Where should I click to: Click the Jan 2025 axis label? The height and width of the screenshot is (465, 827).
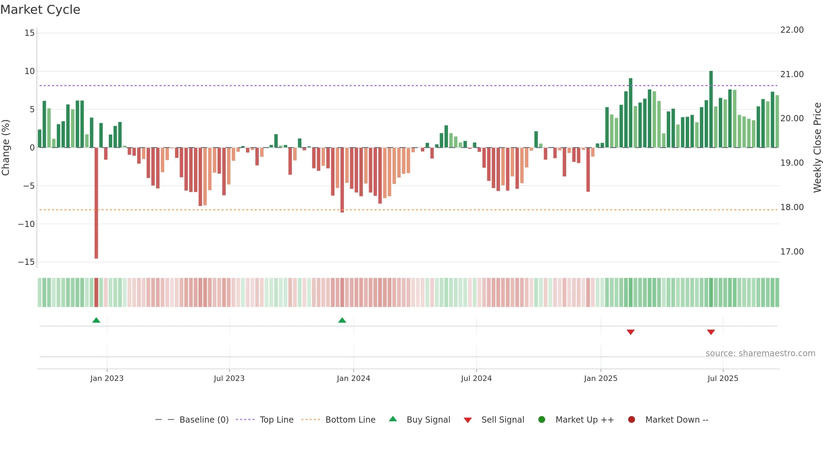[601, 379]
